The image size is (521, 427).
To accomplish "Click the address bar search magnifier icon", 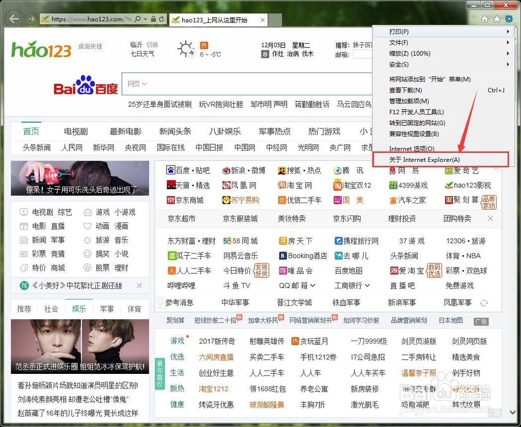I will 138,19.
